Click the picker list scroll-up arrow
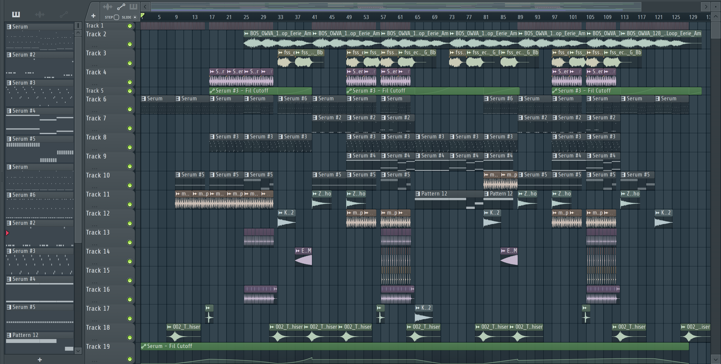 coord(78,33)
